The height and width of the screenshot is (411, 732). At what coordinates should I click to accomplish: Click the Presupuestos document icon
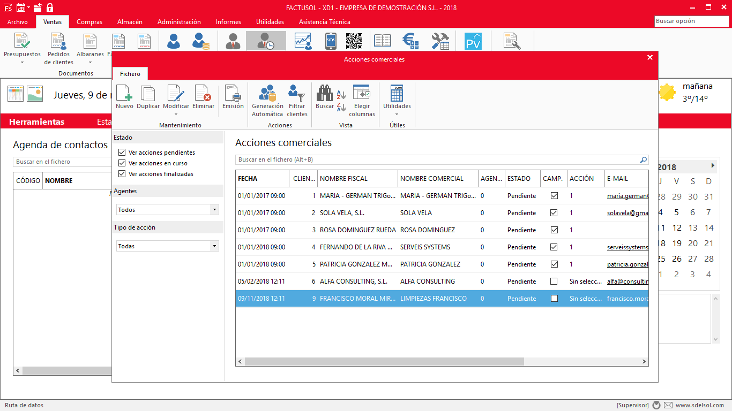tap(22, 41)
